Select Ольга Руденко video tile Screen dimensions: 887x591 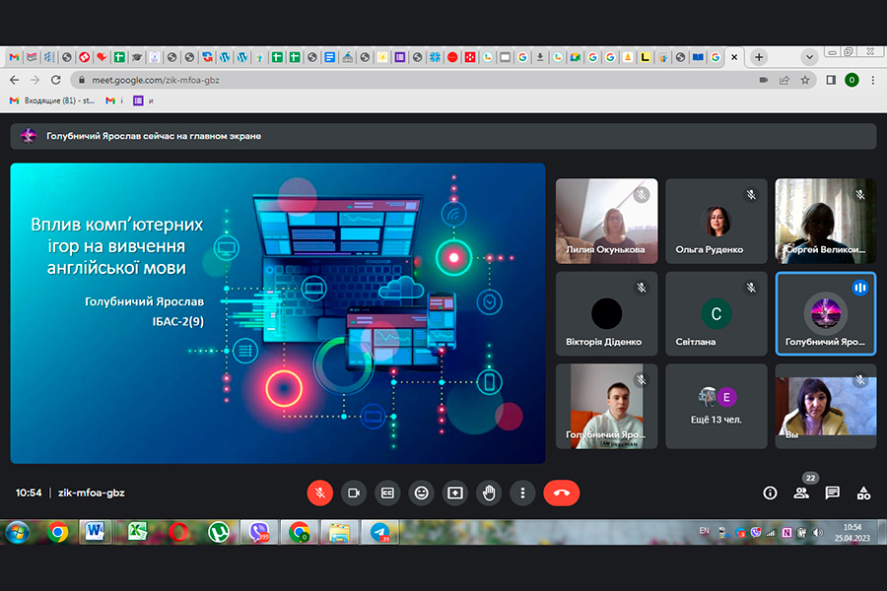pyautogui.click(x=716, y=221)
